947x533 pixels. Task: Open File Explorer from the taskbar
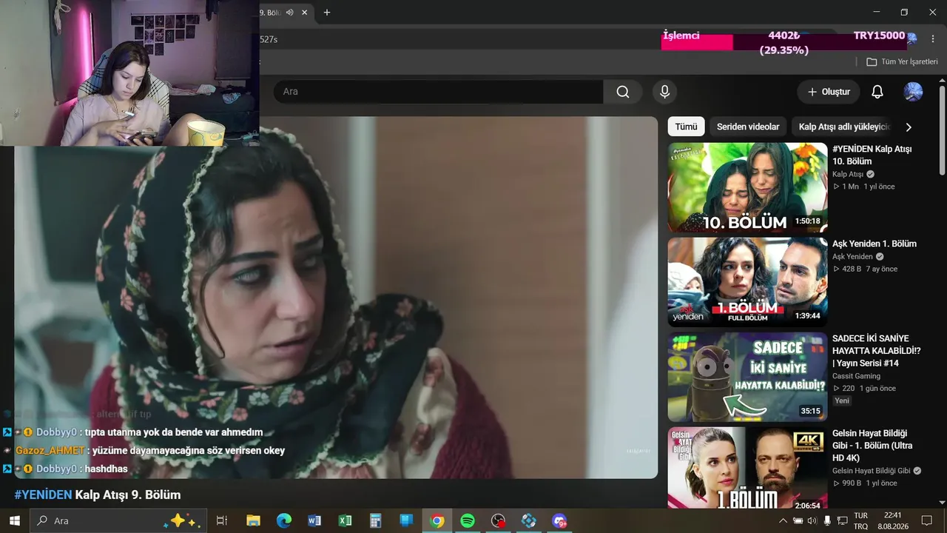253,520
